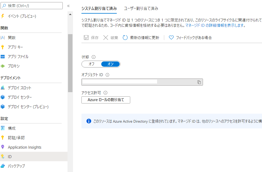This screenshot has height=172, width=262.
Task: Click the 検索 search input field
Action: click(x=32, y=6)
